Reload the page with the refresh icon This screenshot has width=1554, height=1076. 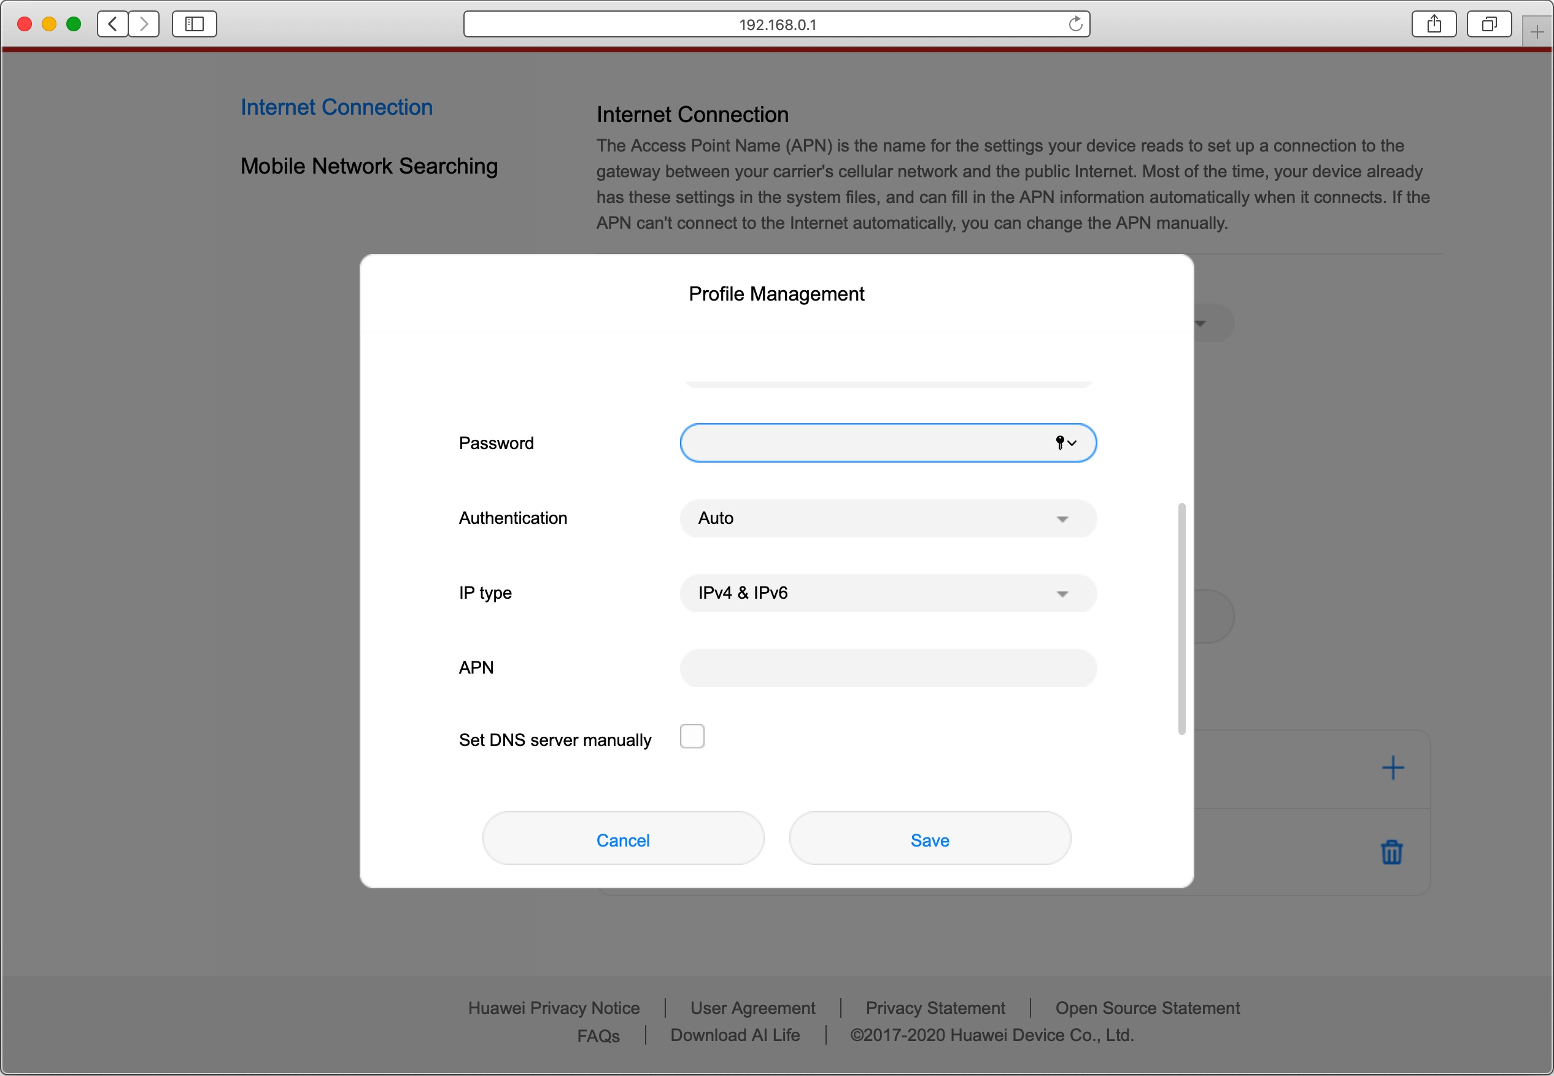[x=1075, y=23]
